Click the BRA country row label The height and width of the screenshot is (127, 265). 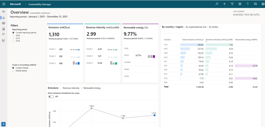pyautogui.click(x=166, y=82)
